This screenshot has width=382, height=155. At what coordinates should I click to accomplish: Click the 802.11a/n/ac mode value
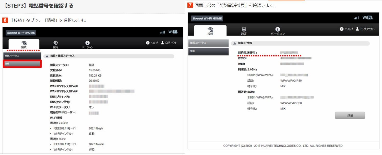(x=97, y=144)
